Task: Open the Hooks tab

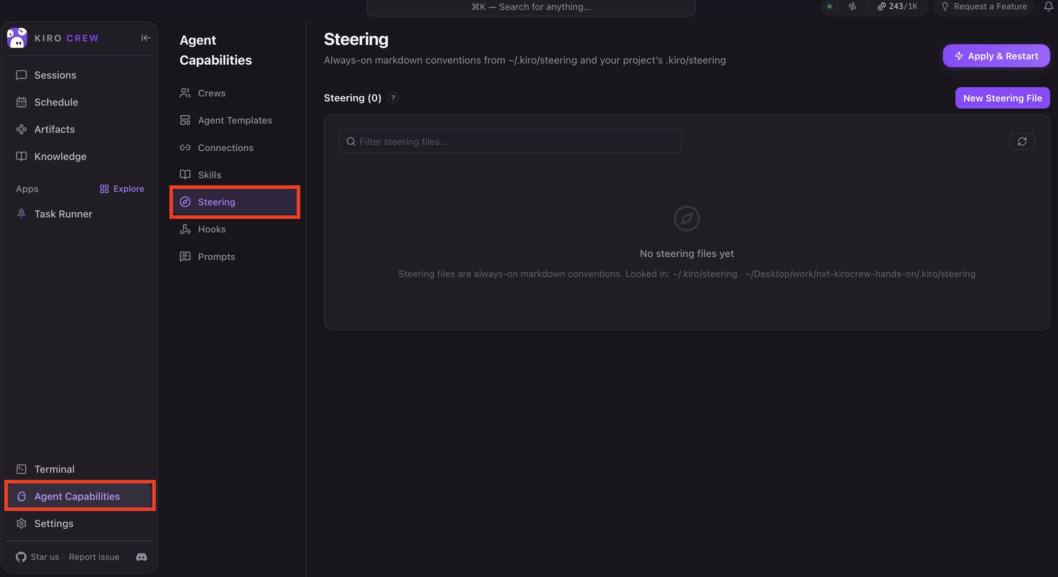Action: [x=234, y=229]
